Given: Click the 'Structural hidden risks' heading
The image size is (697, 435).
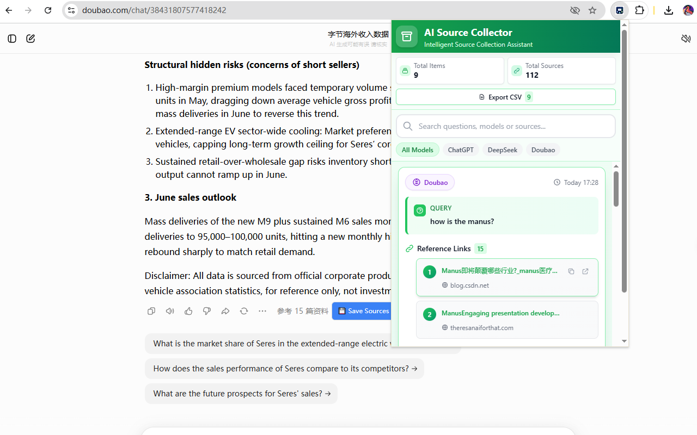Looking at the screenshot, I should click(x=252, y=65).
